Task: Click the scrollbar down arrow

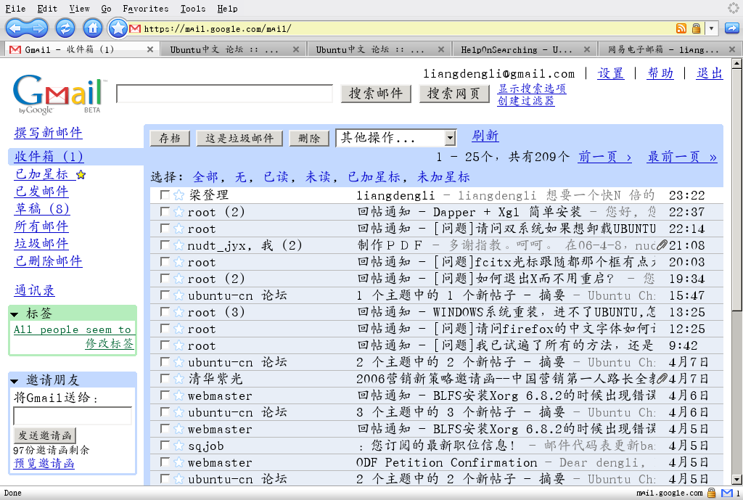Action: [737, 479]
